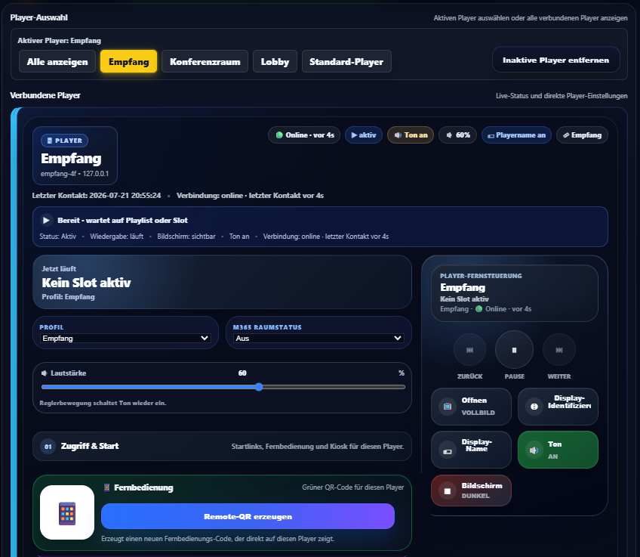The width and height of the screenshot is (640, 557).
Task: Click the 01 step badge
Action: click(x=48, y=446)
